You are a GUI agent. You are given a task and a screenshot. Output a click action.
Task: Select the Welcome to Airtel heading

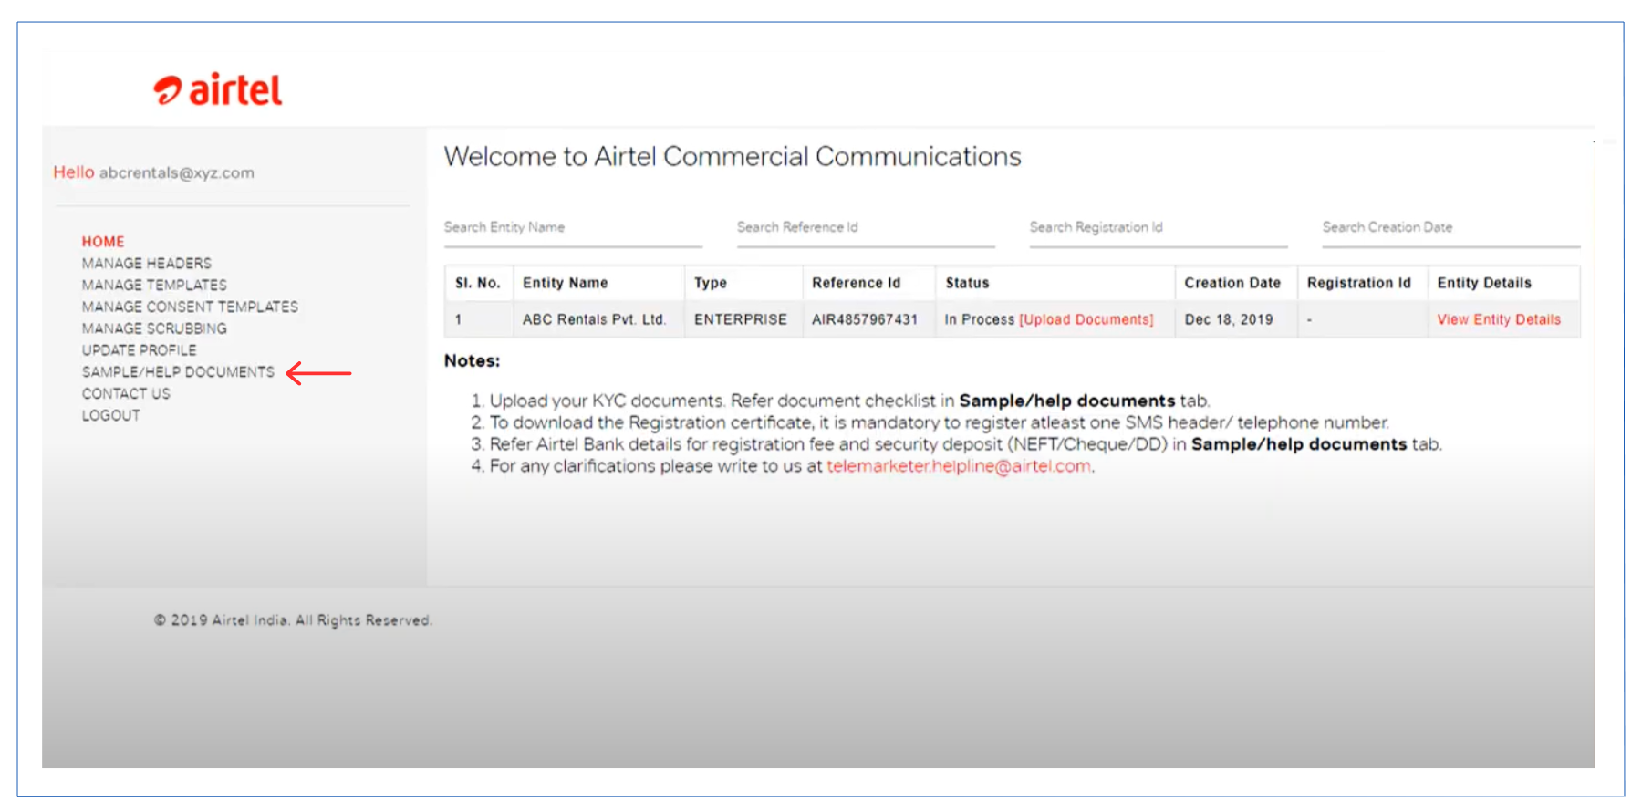coord(733,156)
